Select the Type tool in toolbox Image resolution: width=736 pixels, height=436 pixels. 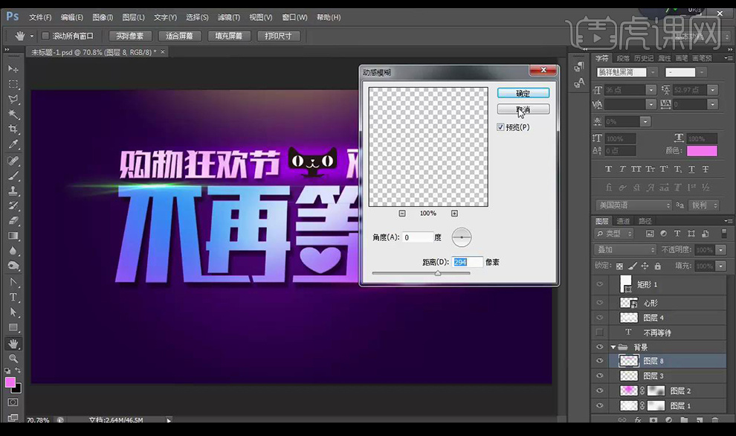(x=13, y=297)
